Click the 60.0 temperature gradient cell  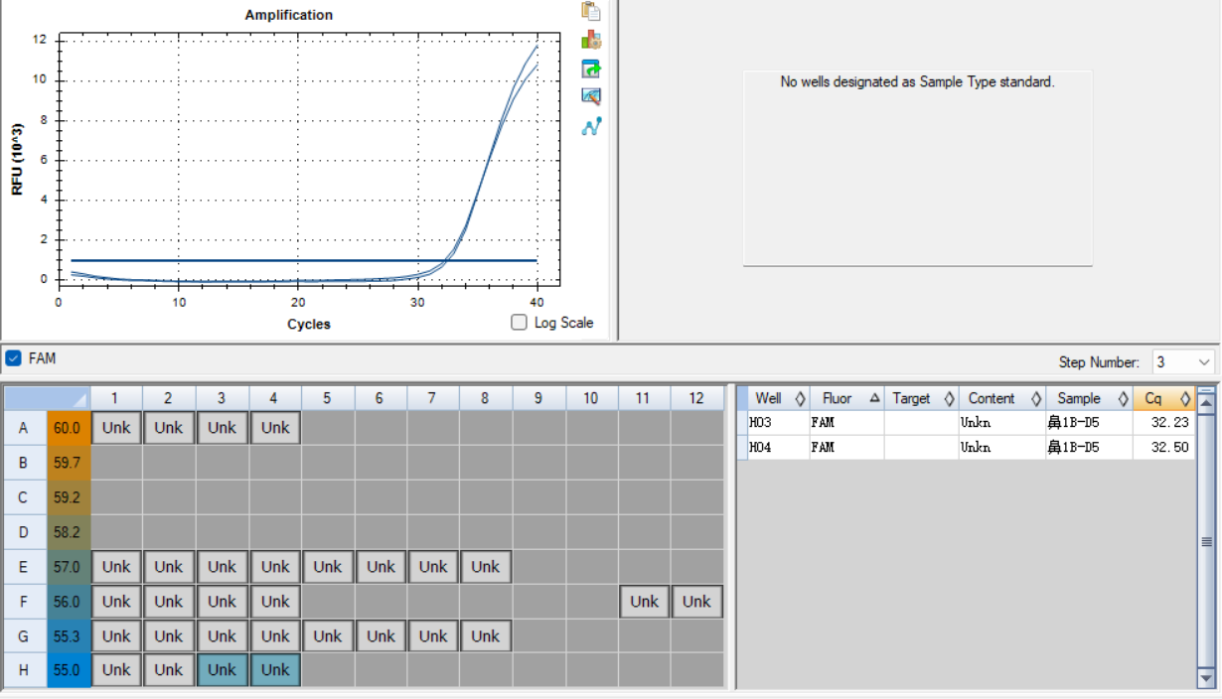[x=69, y=428]
